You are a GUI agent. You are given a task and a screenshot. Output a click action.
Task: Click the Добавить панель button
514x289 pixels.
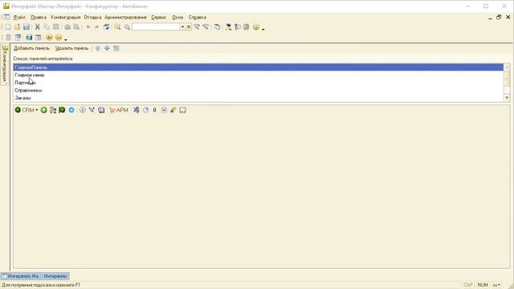click(x=31, y=48)
